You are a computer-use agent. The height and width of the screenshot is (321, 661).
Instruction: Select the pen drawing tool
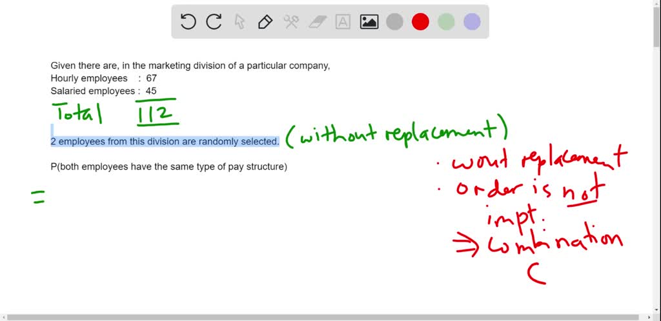pos(265,21)
